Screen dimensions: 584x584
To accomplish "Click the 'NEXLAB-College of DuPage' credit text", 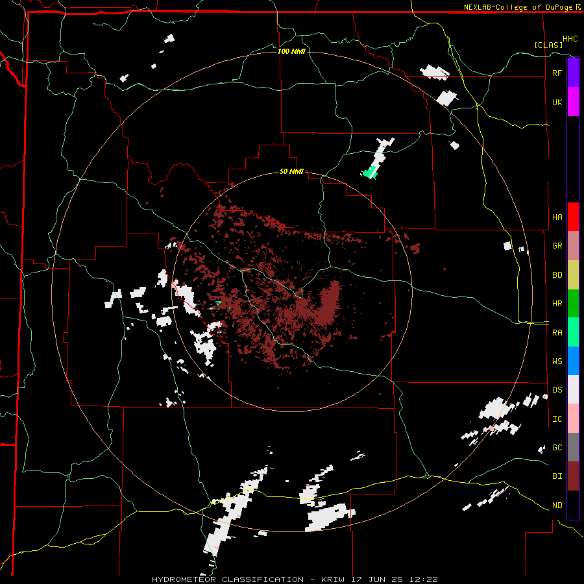I will (518, 7).
